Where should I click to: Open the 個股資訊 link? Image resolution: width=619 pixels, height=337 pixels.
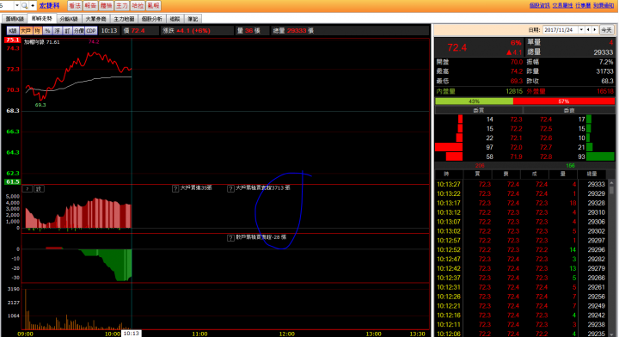[540, 5]
